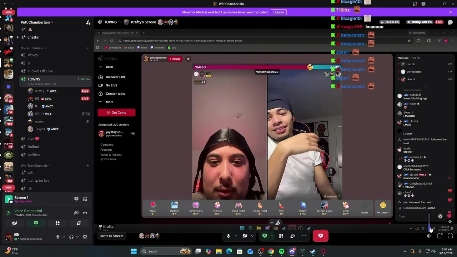457x257 pixels.
Task: Pop out the stream window
Action: (x=440, y=236)
